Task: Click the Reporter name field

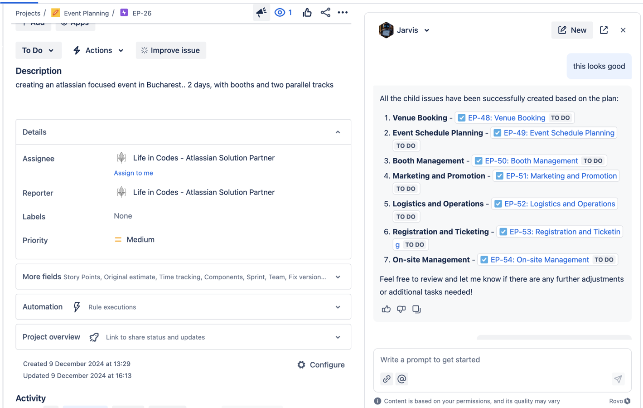Action: pos(204,192)
